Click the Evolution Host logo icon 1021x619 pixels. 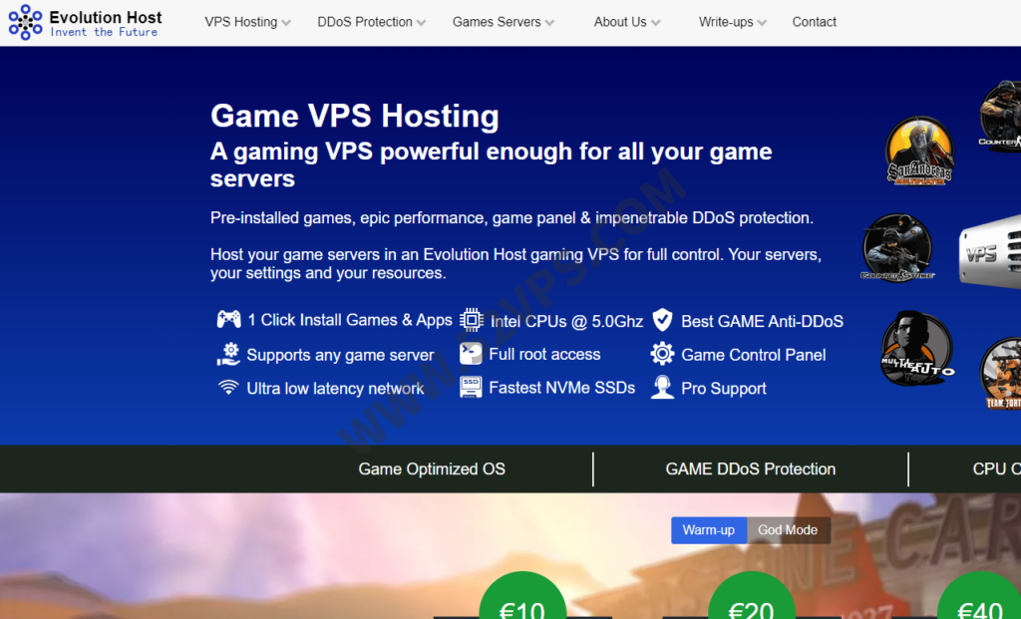[x=25, y=22]
